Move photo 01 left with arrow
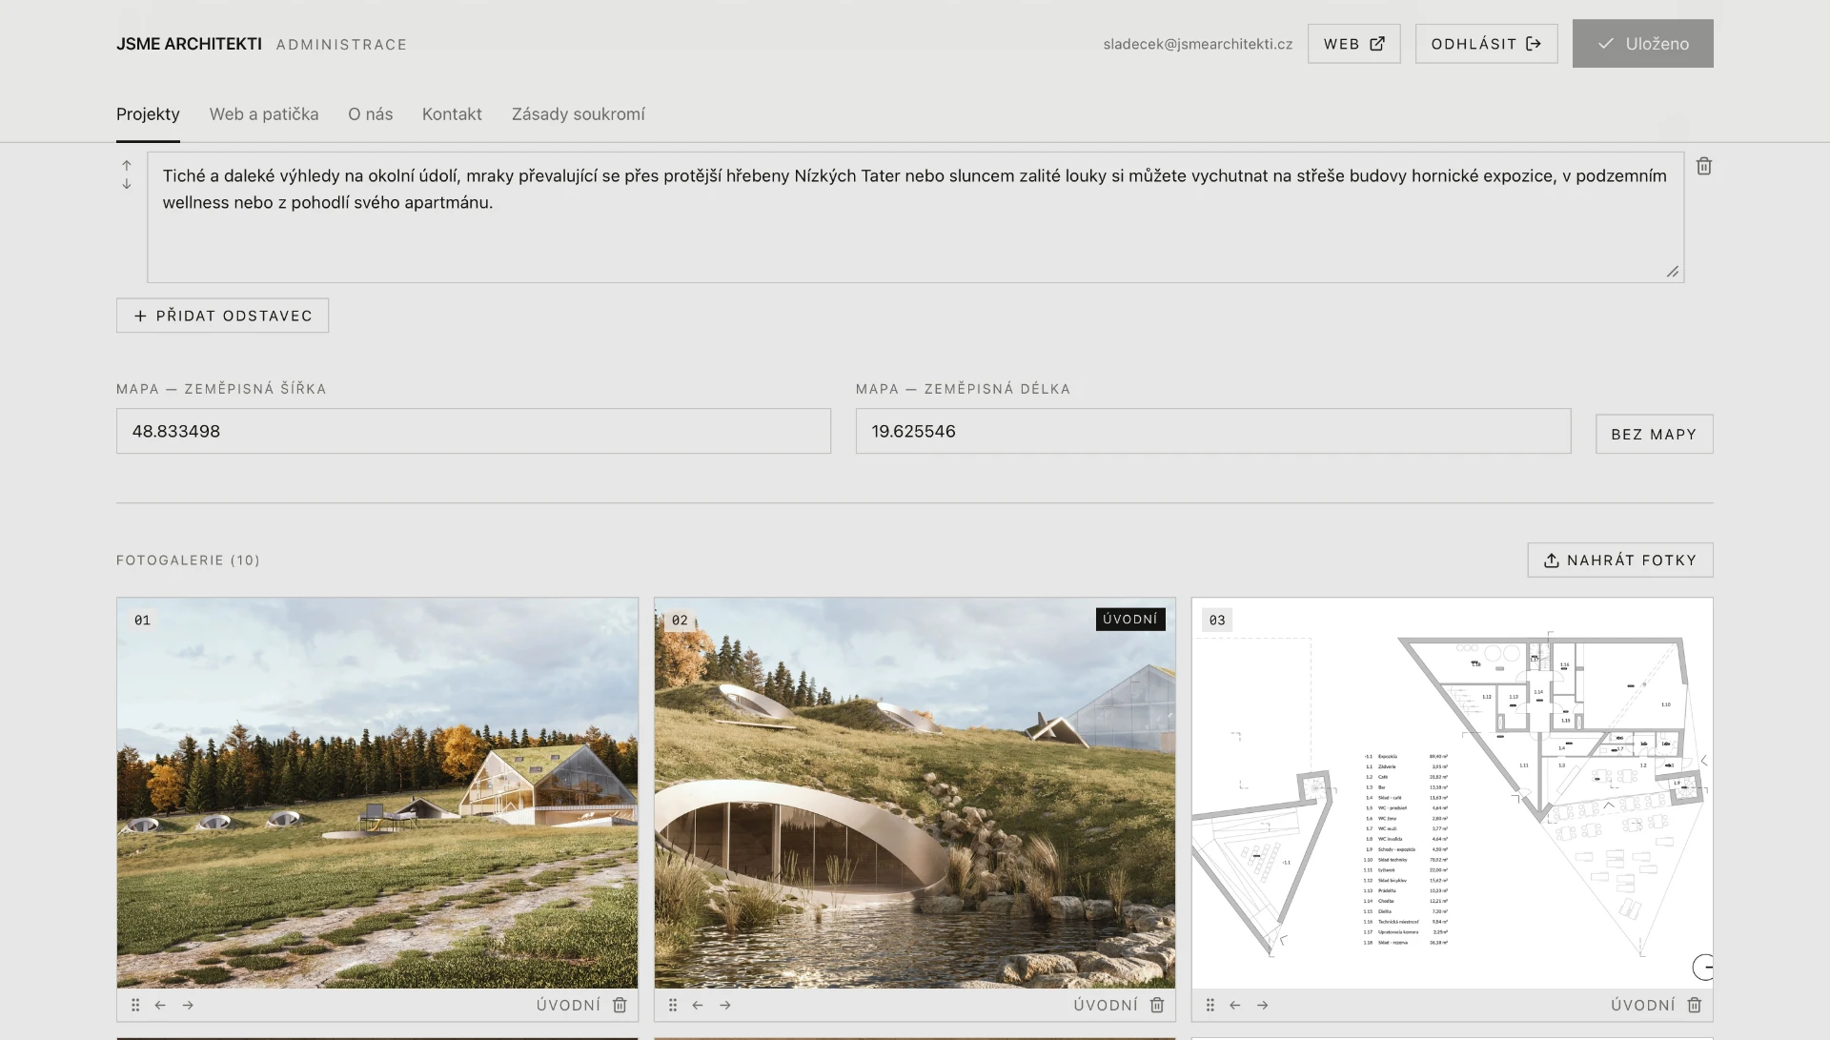Screen dimensions: 1830x1040 160,1005
